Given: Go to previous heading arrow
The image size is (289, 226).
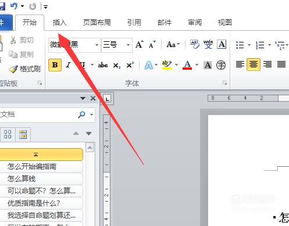Looking at the screenshot, I should click(76, 134).
